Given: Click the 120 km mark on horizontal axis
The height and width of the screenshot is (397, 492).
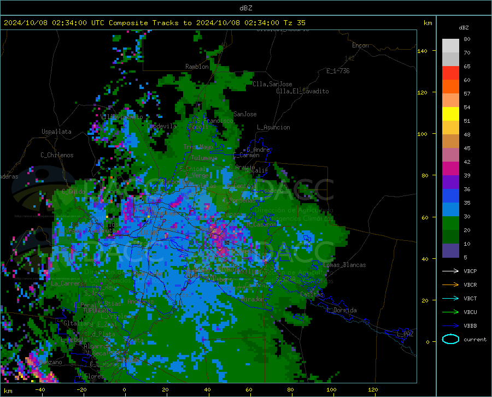Looking at the screenshot, I should tap(373, 390).
